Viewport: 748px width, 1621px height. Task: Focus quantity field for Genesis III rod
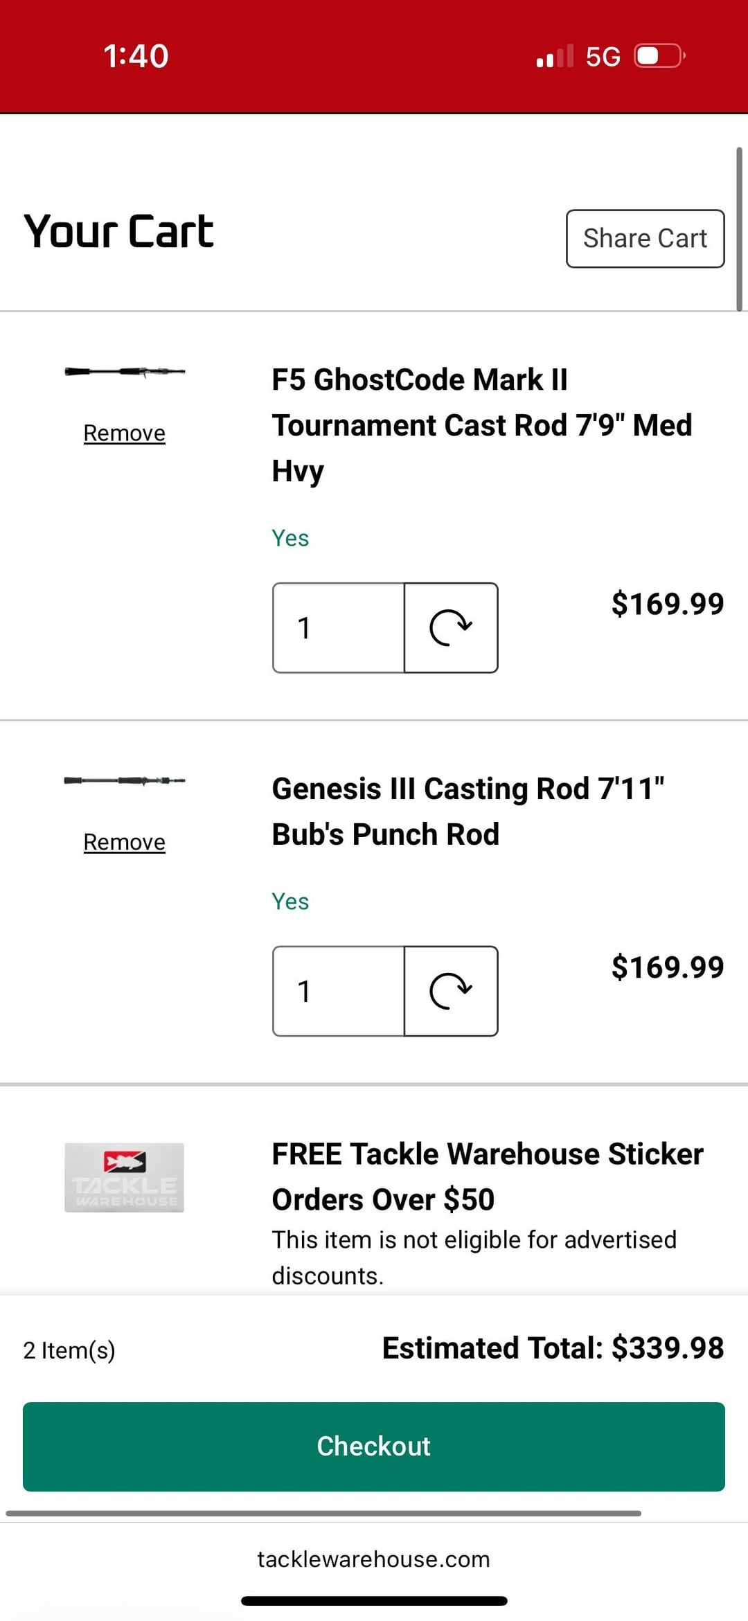(x=339, y=991)
